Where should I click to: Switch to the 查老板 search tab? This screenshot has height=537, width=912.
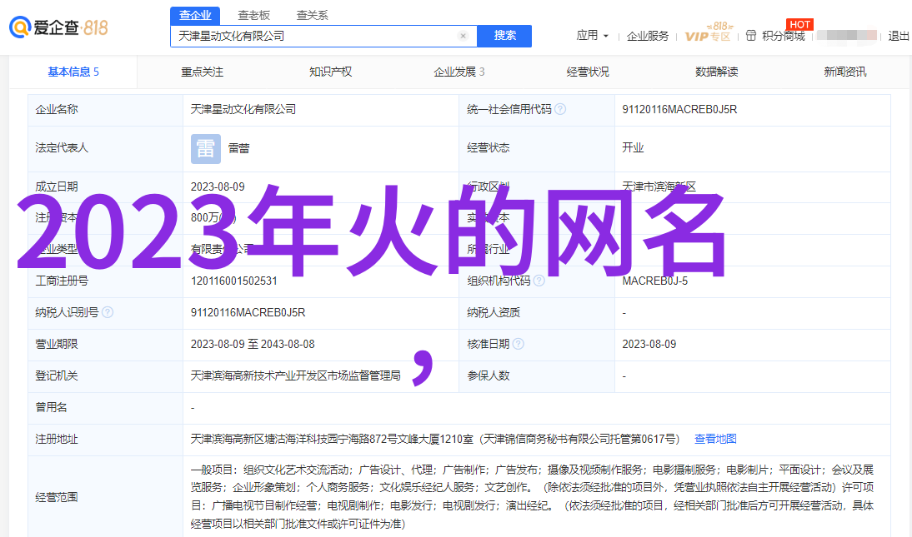click(x=253, y=15)
